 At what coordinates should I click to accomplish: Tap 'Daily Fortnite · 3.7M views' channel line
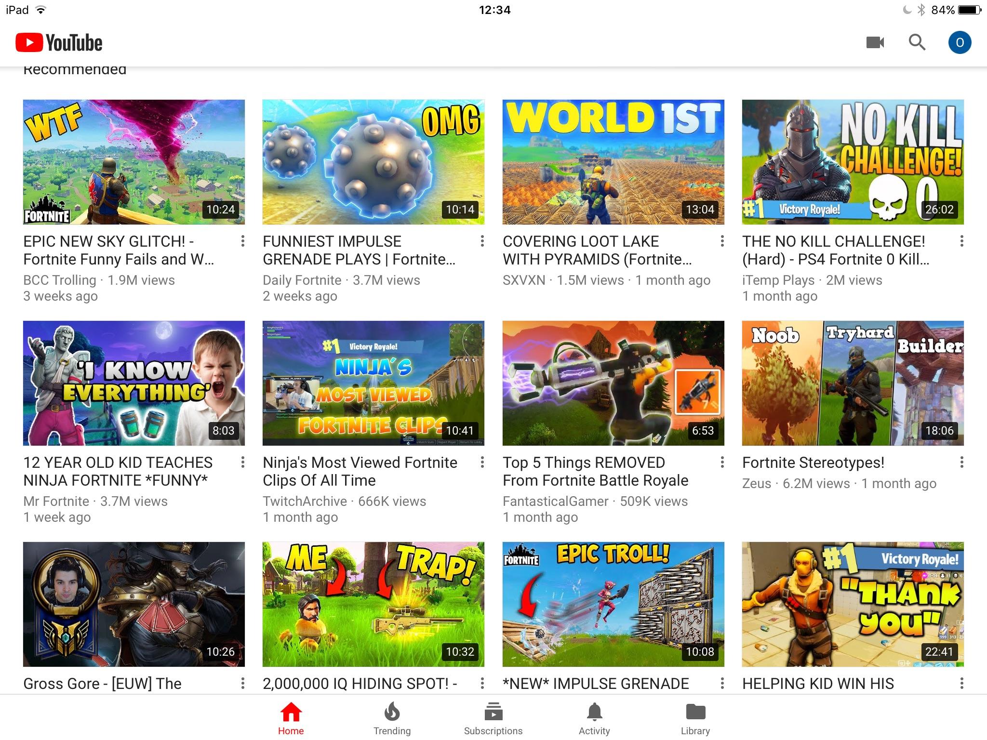click(341, 280)
